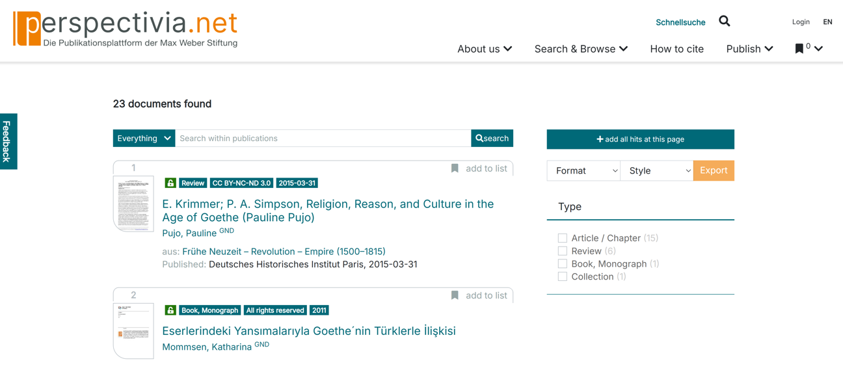
Task: Open the About us menu
Action: click(484, 49)
